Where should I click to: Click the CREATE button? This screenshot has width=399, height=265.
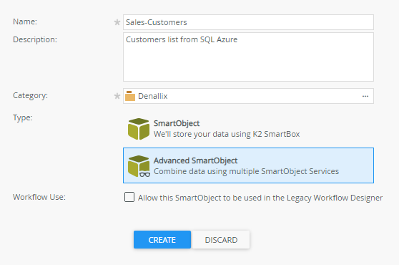point(162,239)
